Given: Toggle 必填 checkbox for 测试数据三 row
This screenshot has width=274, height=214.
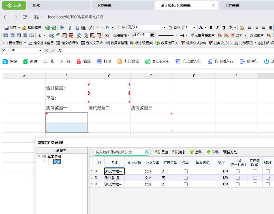Looking at the screenshot, I should [186, 184].
